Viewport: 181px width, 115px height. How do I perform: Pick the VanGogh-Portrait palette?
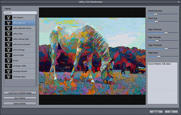point(20,71)
